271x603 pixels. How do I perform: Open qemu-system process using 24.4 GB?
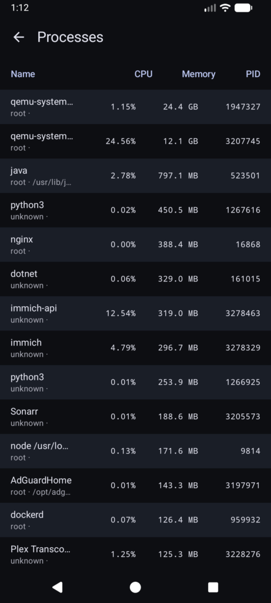135,107
